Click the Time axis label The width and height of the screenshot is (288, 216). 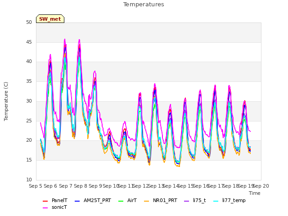tap(255, 193)
